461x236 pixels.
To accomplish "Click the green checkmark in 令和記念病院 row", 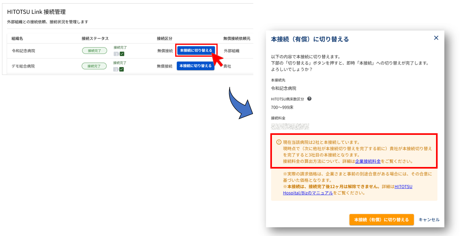I will 122,54.
